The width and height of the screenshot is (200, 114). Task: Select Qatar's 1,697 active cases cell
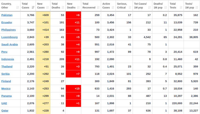108,110
